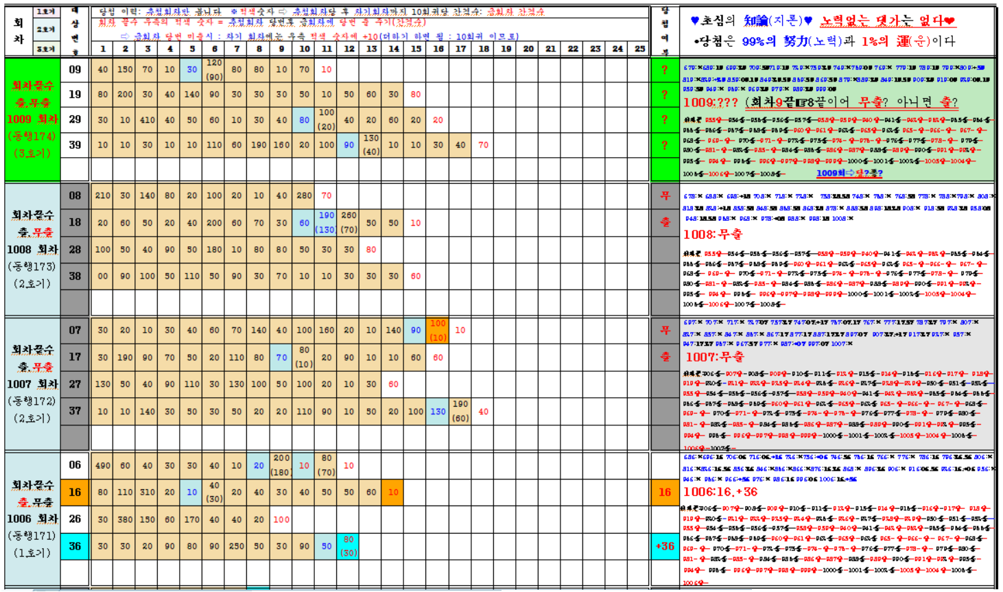The height and width of the screenshot is (592, 1003).
Task: Click the 1006:16,+36 result text
Action: coord(720,492)
